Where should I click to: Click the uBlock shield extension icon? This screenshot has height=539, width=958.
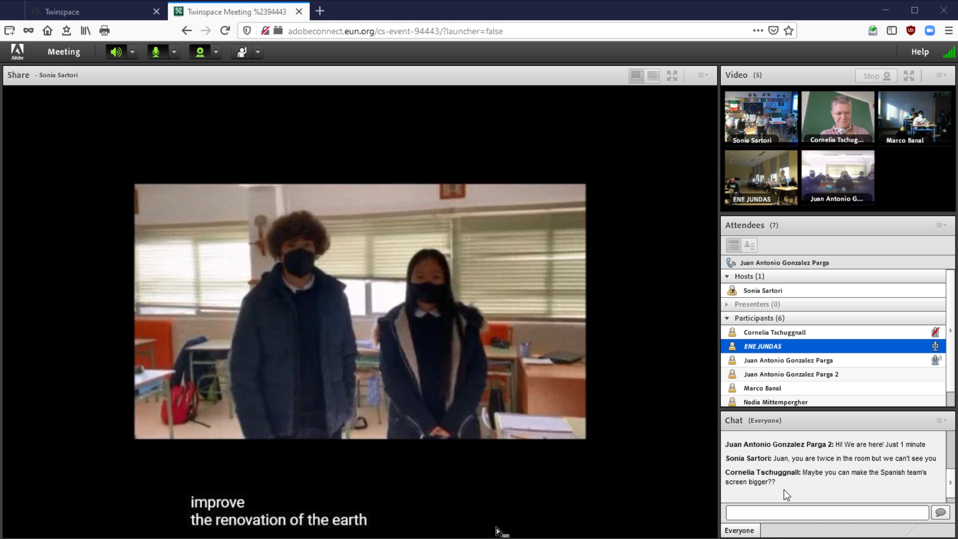(911, 31)
